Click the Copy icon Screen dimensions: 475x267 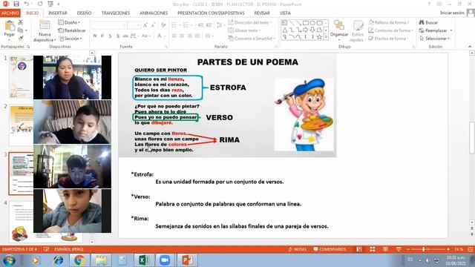point(20,30)
